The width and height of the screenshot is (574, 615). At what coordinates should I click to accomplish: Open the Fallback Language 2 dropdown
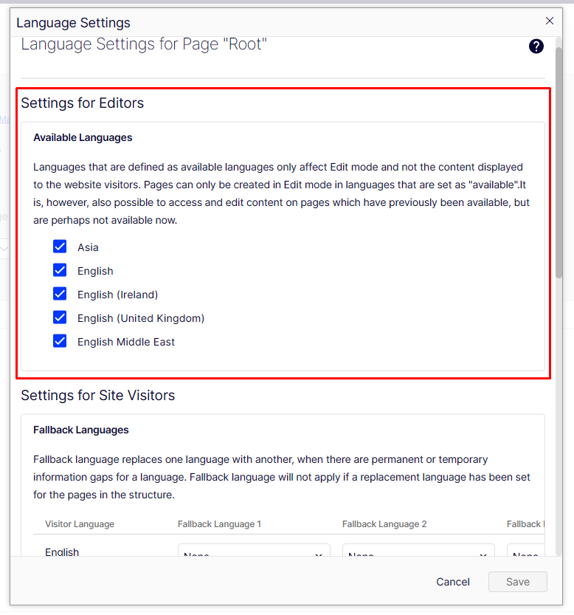[x=418, y=554]
